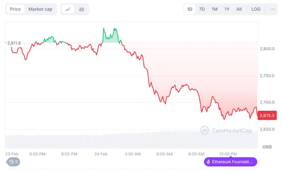Screen dimensions: 282x172
Task: Switch to Market cap view
Action: 40,9
